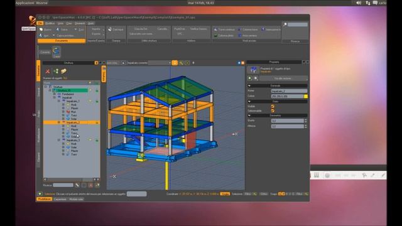Toggle checkbox of Muri under Impalcato_1
The height and width of the screenshot is (226, 402).
click(x=63, y=112)
